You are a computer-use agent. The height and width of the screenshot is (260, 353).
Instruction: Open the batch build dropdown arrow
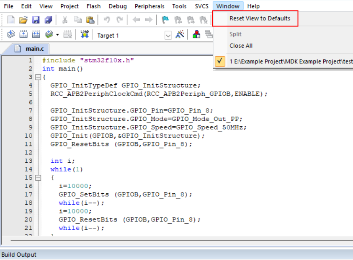click(57, 35)
